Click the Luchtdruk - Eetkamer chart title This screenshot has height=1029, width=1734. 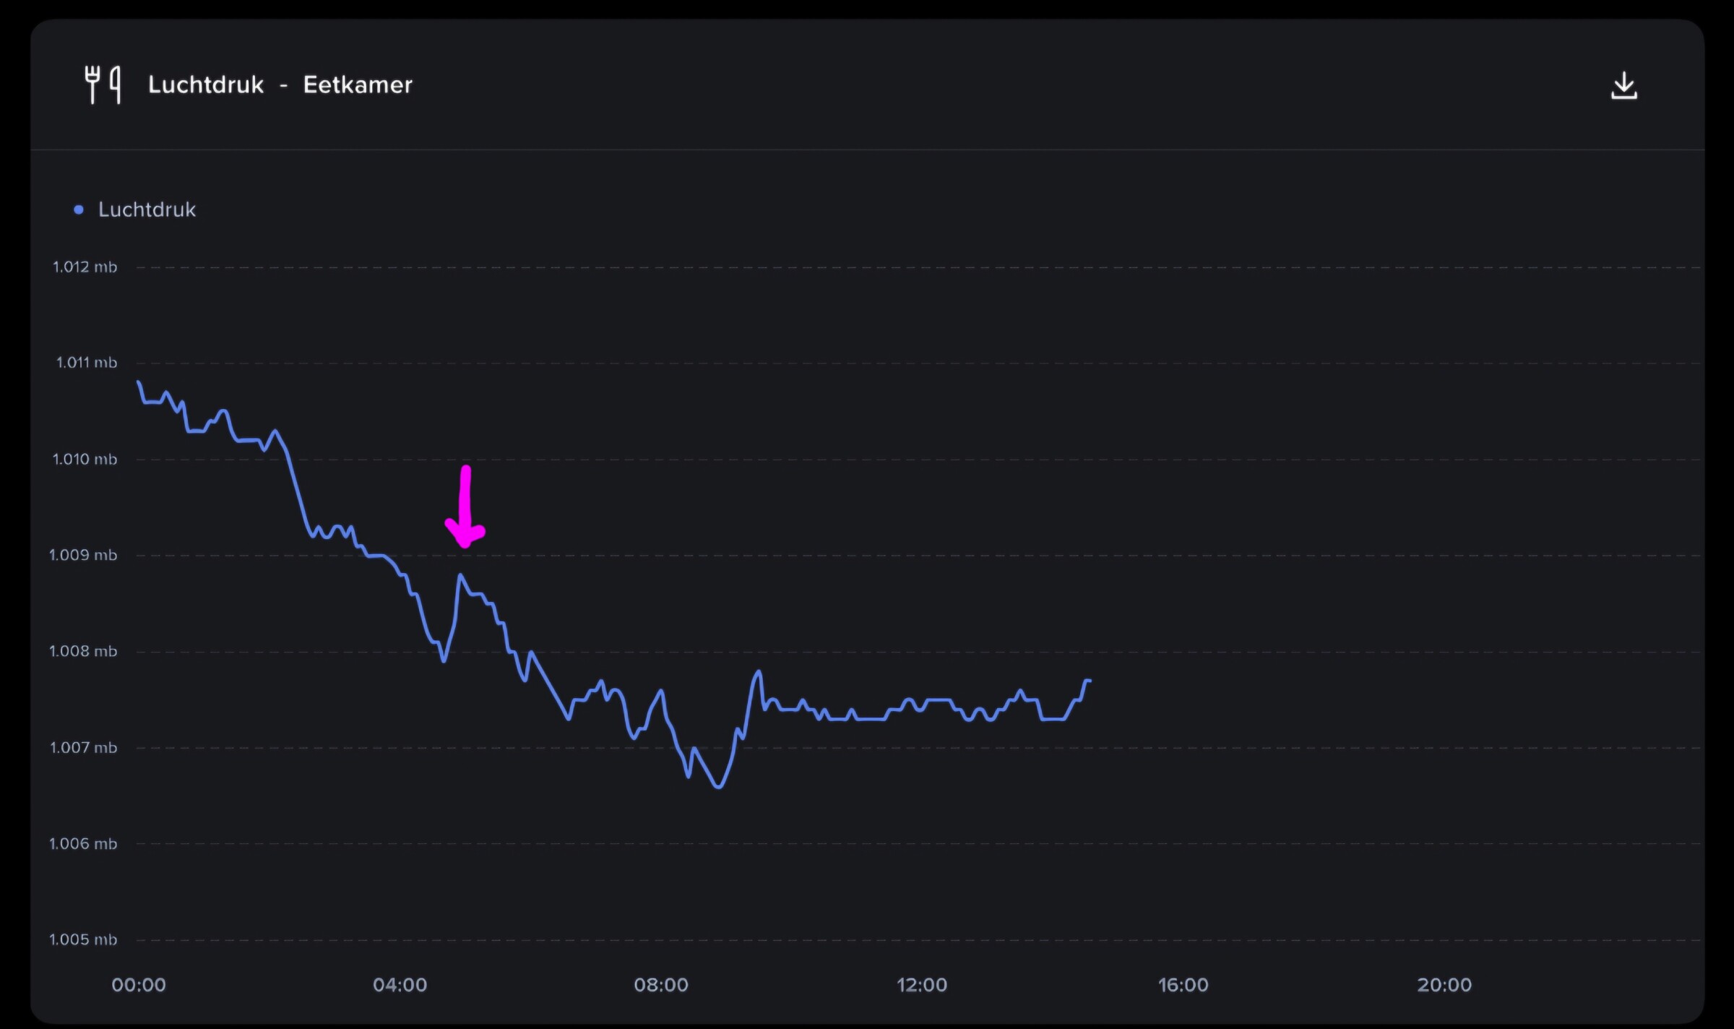tap(280, 85)
